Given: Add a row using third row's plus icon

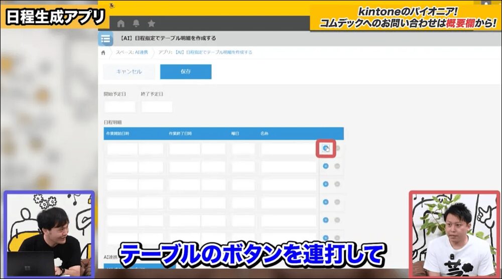Looking at the screenshot, I should pyautogui.click(x=326, y=184).
